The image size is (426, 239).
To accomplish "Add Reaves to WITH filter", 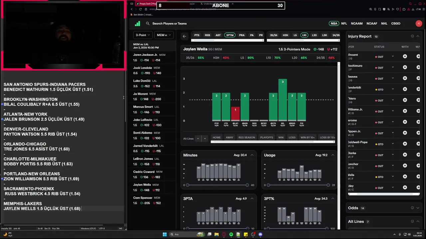I will [405, 78].
